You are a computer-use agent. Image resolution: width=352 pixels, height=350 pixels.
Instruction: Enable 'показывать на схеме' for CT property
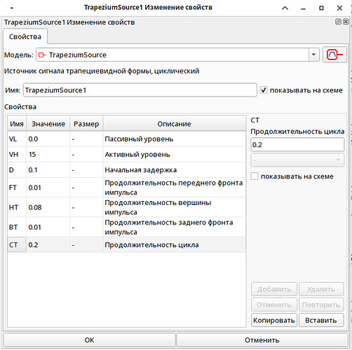click(x=255, y=176)
